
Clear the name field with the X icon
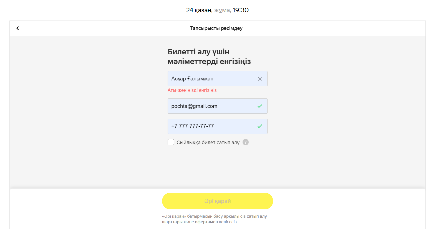click(x=260, y=79)
